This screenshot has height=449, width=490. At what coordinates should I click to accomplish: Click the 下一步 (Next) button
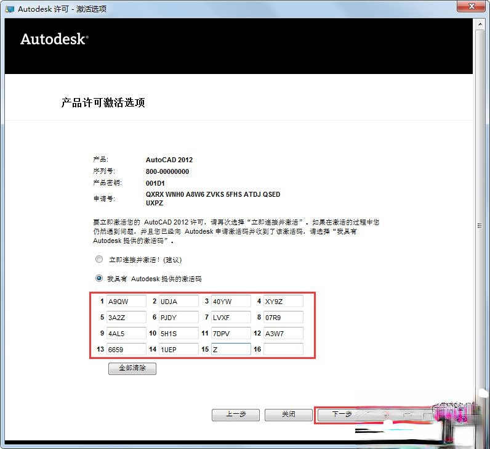pyautogui.click(x=342, y=414)
